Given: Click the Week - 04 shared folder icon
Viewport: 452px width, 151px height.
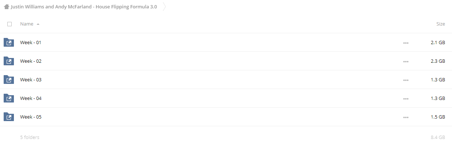Looking at the screenshot, I should click(x=9, y=98).
